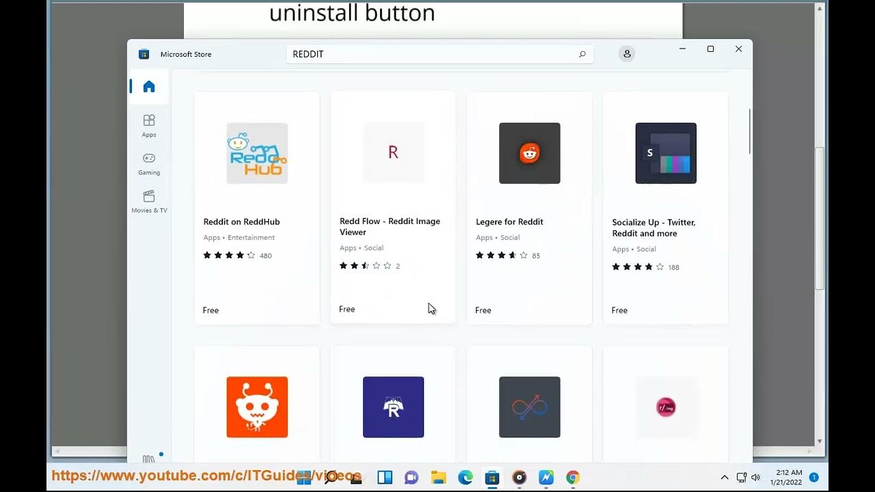Click the Store search field containing REDDIT
The width and height of the screenshot is (875, 492).
coord(440,54)
